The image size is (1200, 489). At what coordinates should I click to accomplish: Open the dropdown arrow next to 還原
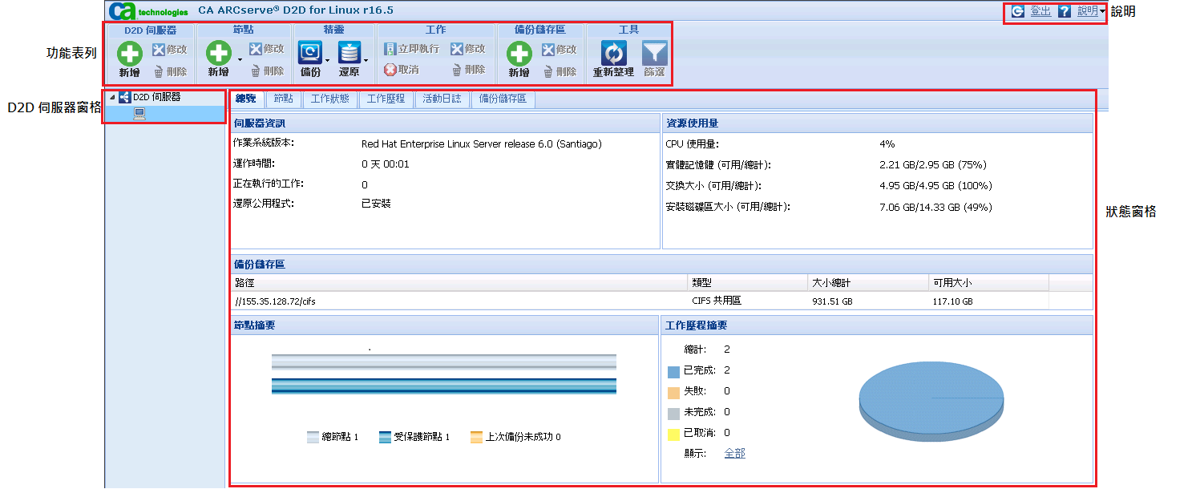click(366, 60)
